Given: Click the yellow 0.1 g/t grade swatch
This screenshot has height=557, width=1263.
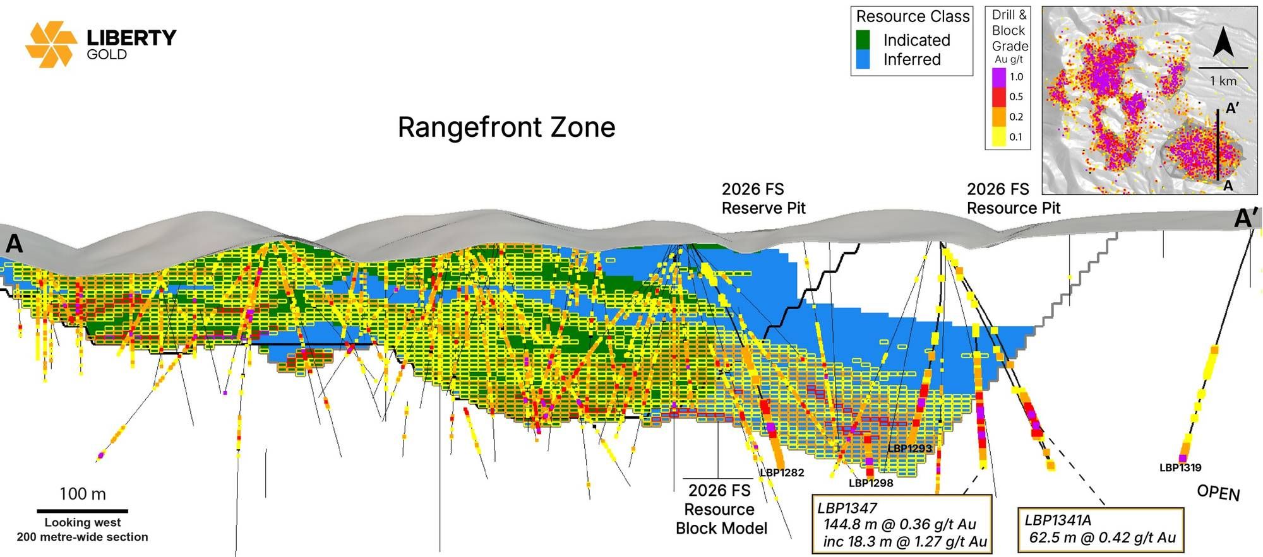Looking at the screenshot, I should tap(998, 136).
